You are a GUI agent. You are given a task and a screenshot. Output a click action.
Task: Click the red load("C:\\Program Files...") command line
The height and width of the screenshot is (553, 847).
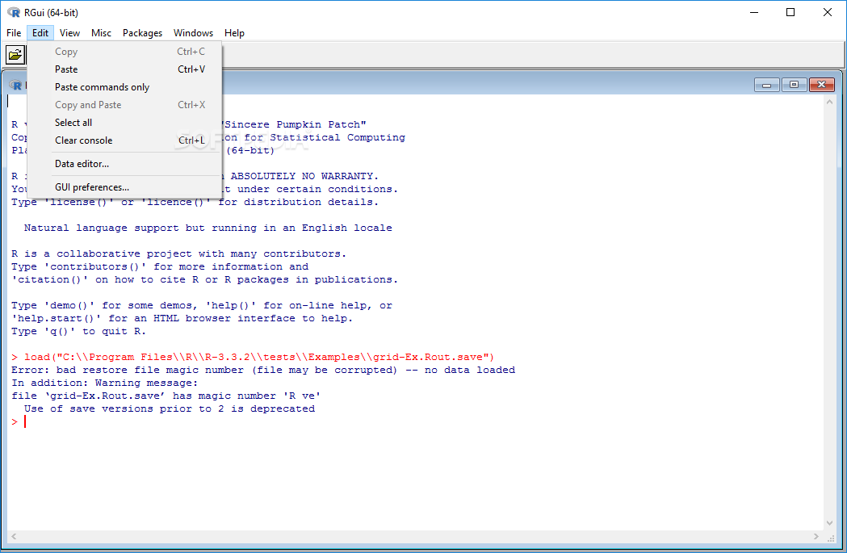point(253,357)
